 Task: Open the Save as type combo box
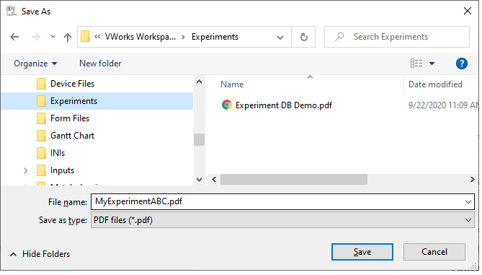282,220
